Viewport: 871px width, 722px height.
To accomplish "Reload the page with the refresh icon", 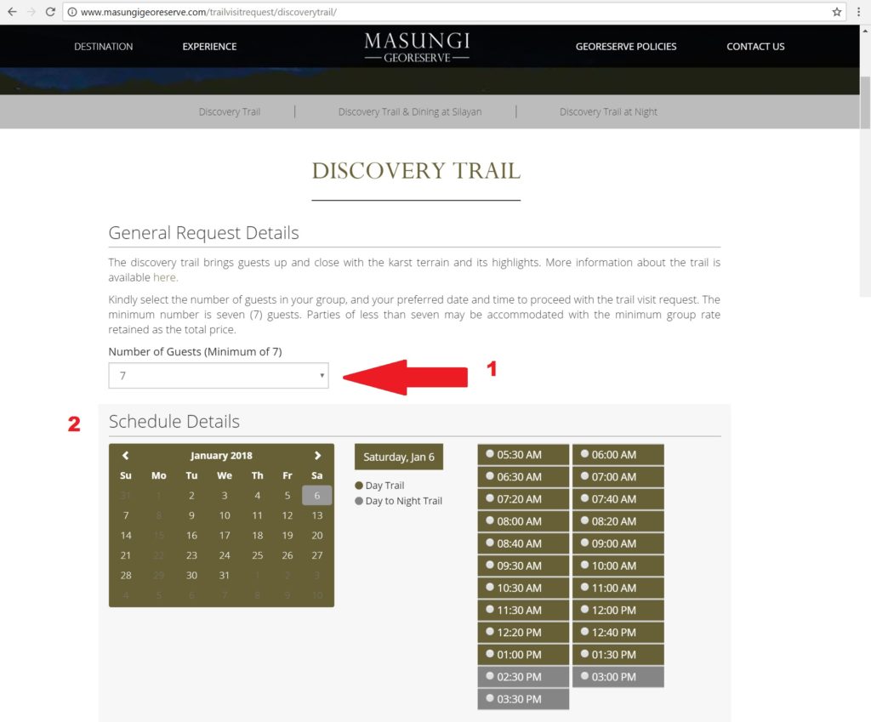I will (x=50, y=12).
